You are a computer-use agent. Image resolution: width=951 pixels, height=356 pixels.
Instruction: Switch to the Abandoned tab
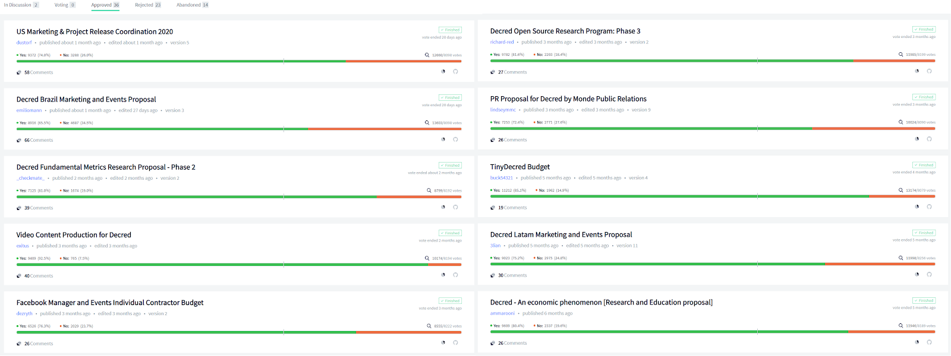[x=193, y=5]
